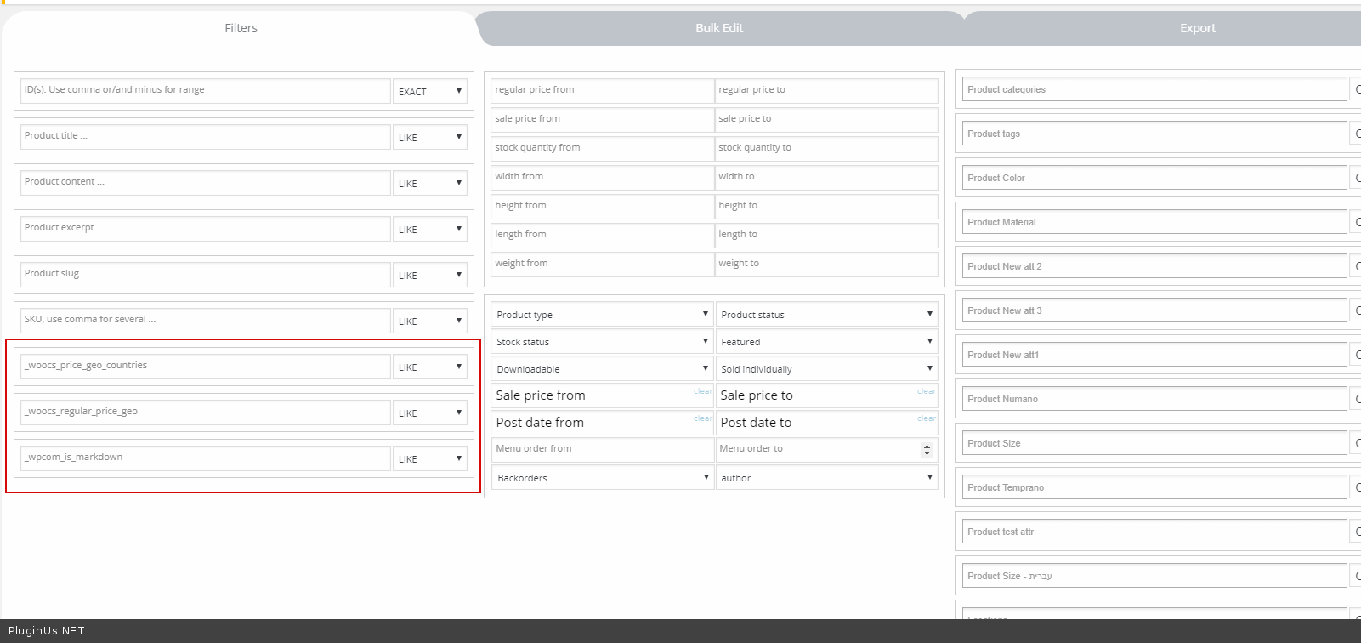Open the EXACT match dropdown for IDs
Viewport: 1361px width, 643px height.
click(x=430, y=91)
